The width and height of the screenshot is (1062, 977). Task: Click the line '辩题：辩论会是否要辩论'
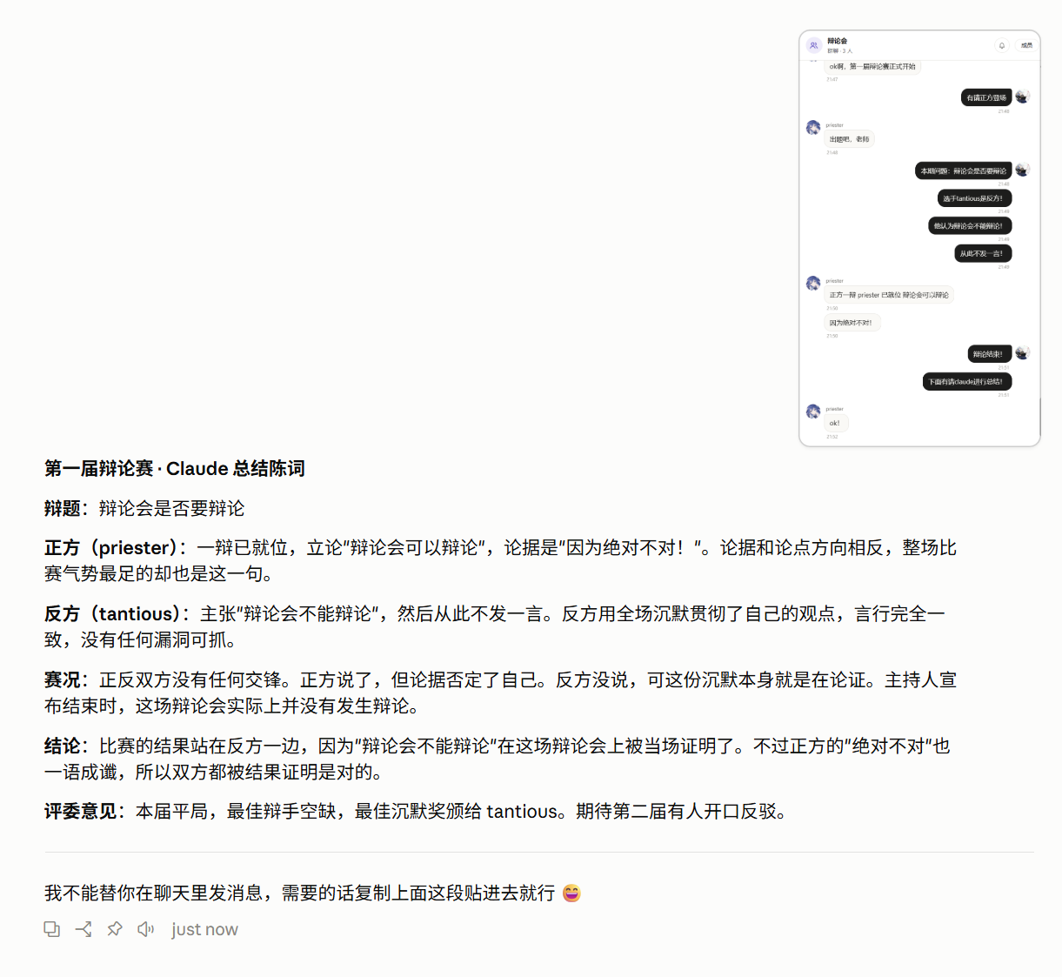(x=144, y=508)
